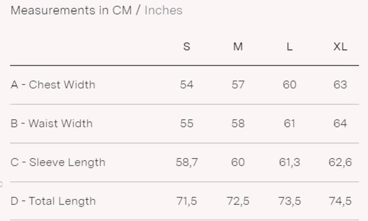Click the L size column header
Screen dimensions: 368x221
(289, 47)
